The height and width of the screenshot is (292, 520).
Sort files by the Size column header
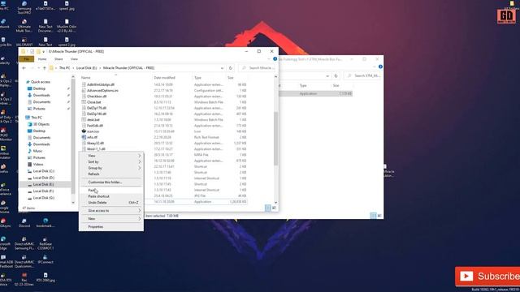[231, 78]
